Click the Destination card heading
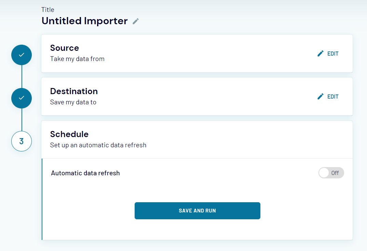The width and height of the screenshot is (367, 251). pyautogui.click(x=74, y=91)
